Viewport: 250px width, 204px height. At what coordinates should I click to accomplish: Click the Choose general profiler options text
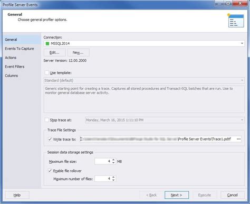point(42,20)
